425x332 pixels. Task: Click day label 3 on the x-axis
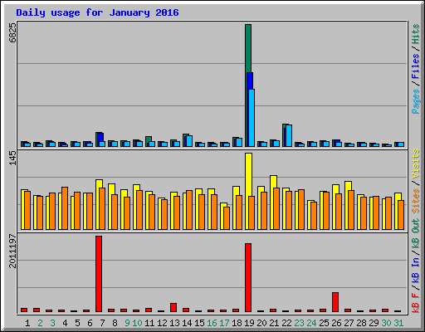tap(52, 323)
